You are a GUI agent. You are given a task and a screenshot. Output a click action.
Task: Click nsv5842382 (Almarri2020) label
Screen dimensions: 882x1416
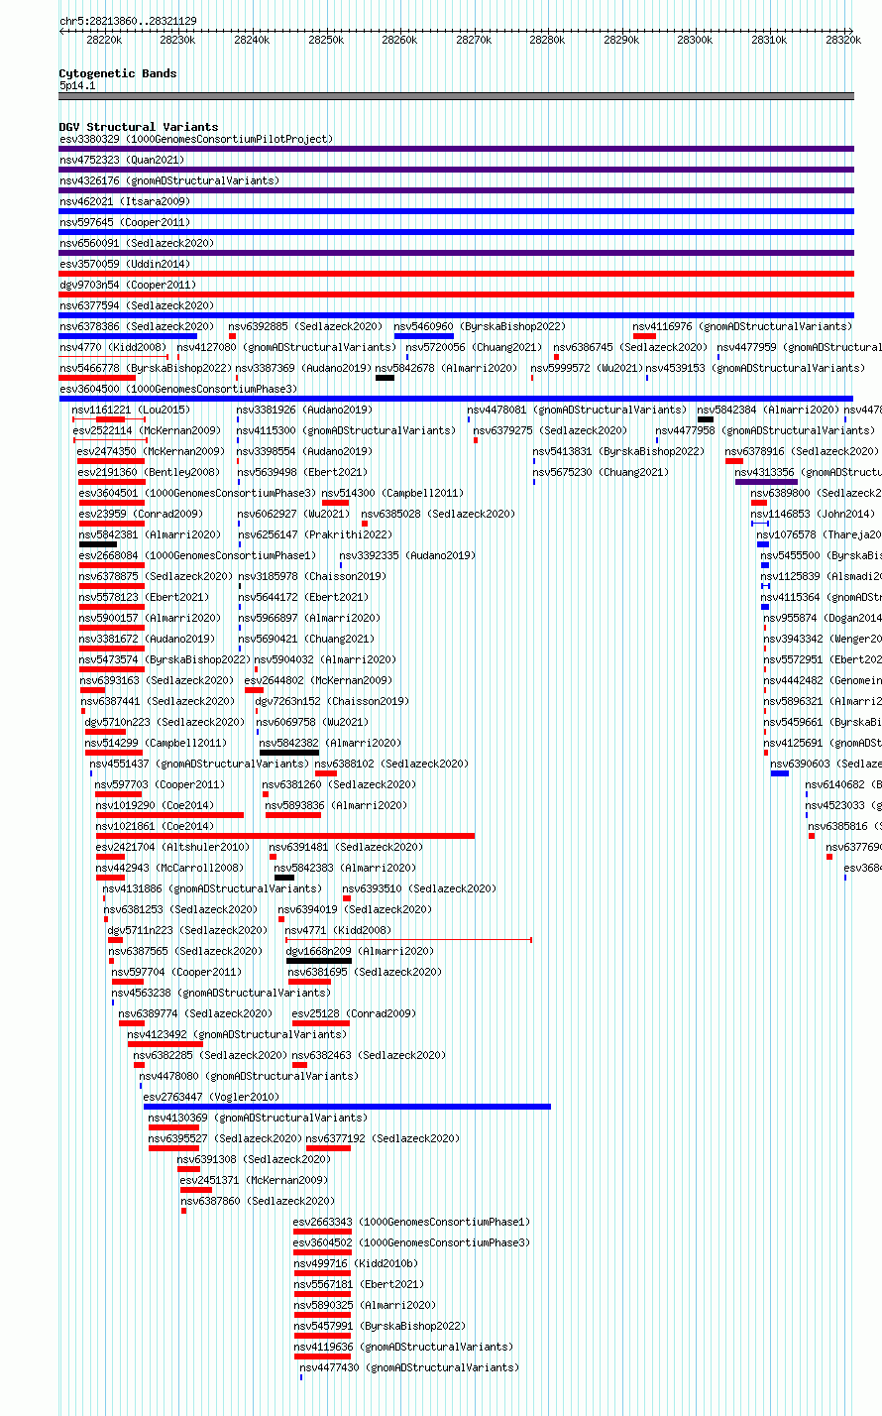[330, 743]
